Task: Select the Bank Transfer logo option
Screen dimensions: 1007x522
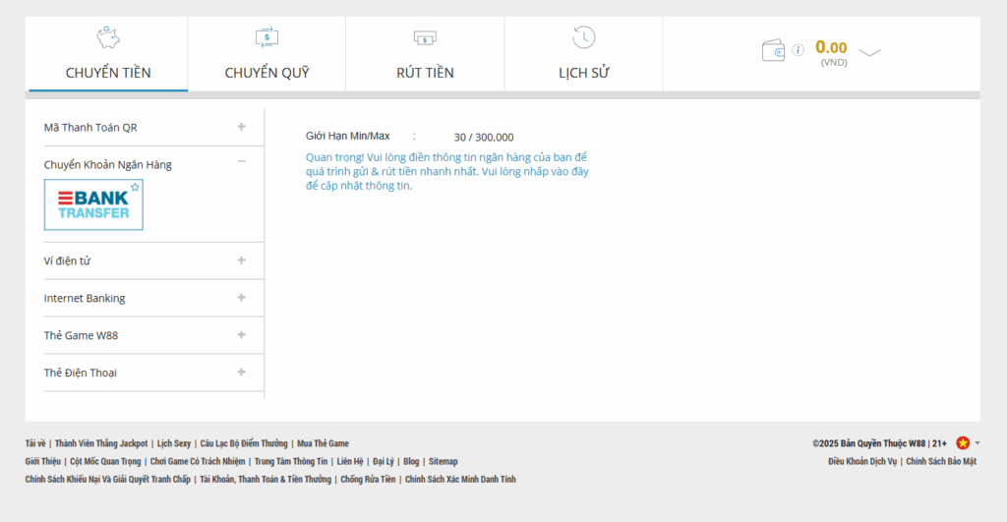Action: pyautogui.click(x=93, y=204)
